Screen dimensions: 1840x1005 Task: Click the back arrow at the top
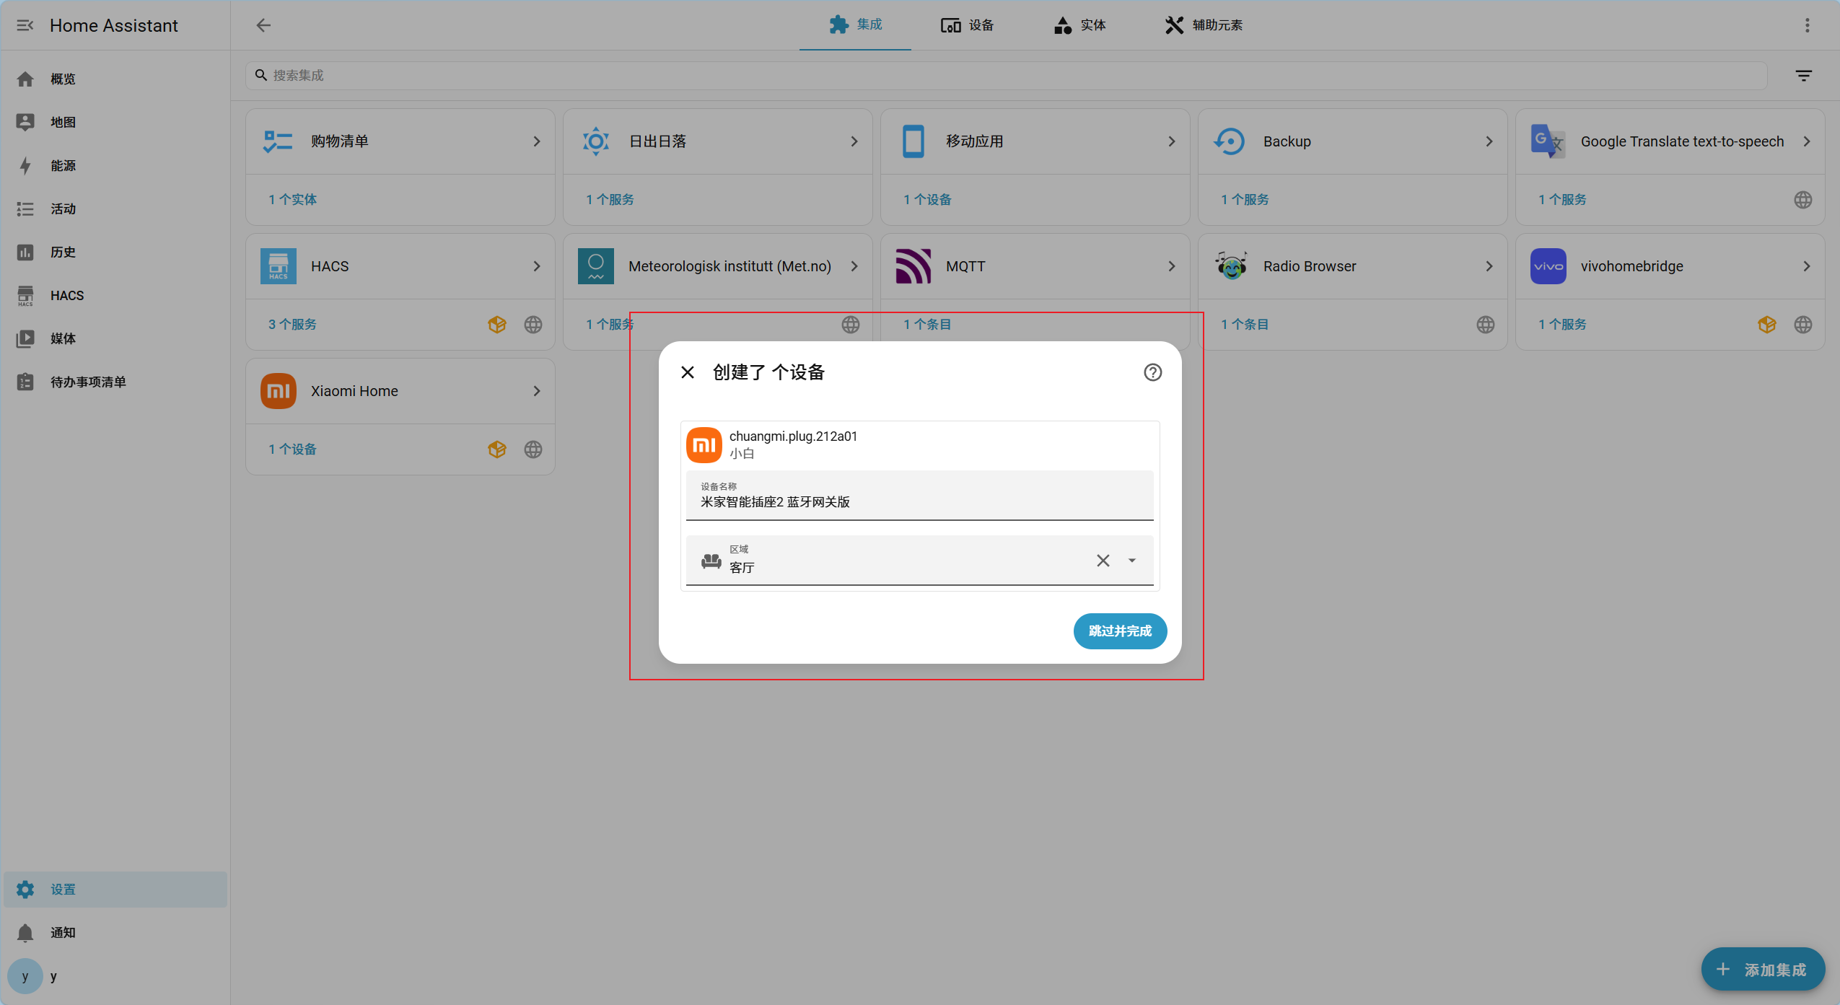[x=263, y=25]
